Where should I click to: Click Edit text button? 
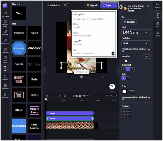click(x=129, y=22)
